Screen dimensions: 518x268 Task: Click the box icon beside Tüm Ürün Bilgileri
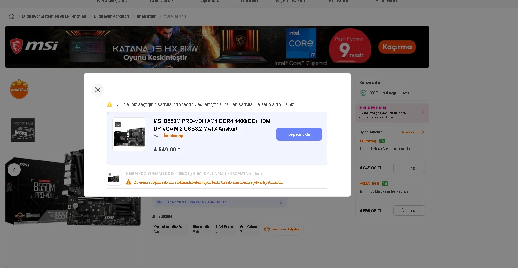click(x=267, y=229)
